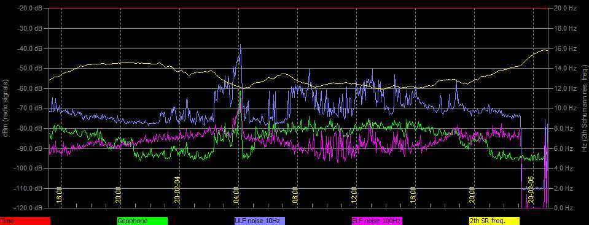Click the green Geophone legend swatch
Viewport: 589px width, 225px height.
click(x=142, y=221)
